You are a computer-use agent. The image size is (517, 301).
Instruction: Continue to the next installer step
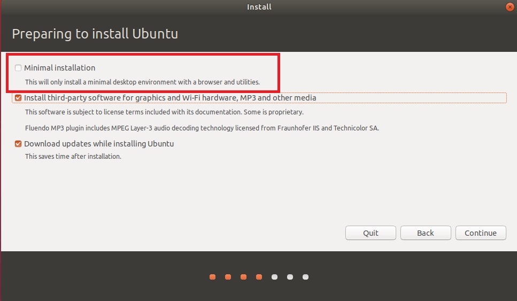pyautogui.click(x=481, y=233)
